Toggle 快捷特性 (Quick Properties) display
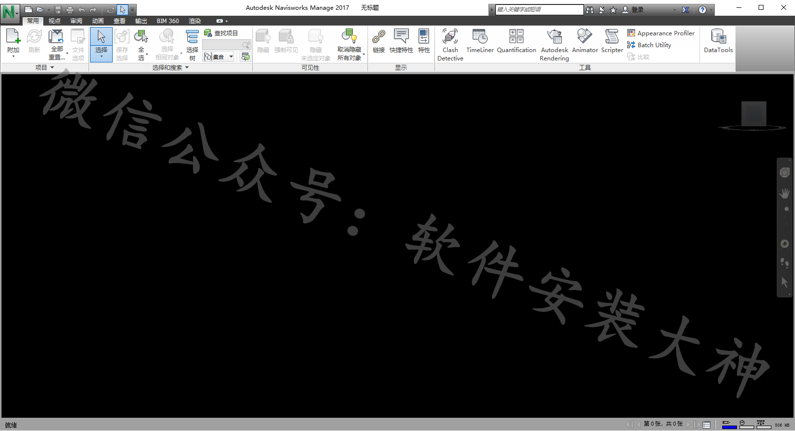This screenshot has width=795, height=431. click(401, 41)
